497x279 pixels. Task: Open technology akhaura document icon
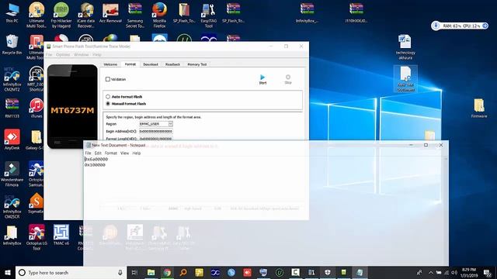[x=405, y=47]
